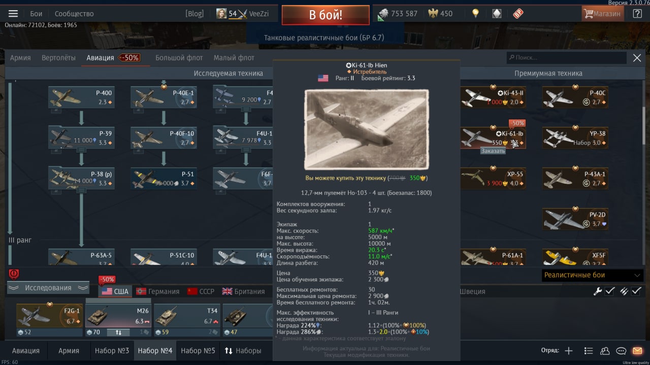Open the squad list icon
Image resolution: width=650 pixels, height=365 pixels.
[x=588, y=351]
